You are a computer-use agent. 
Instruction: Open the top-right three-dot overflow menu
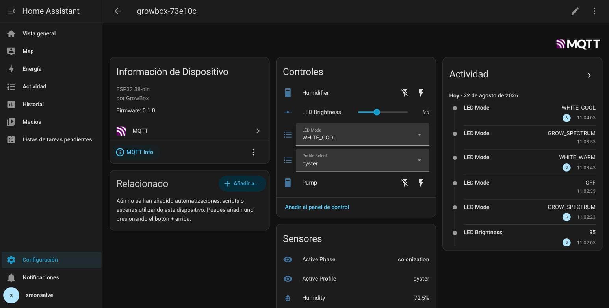pos(594,11)
